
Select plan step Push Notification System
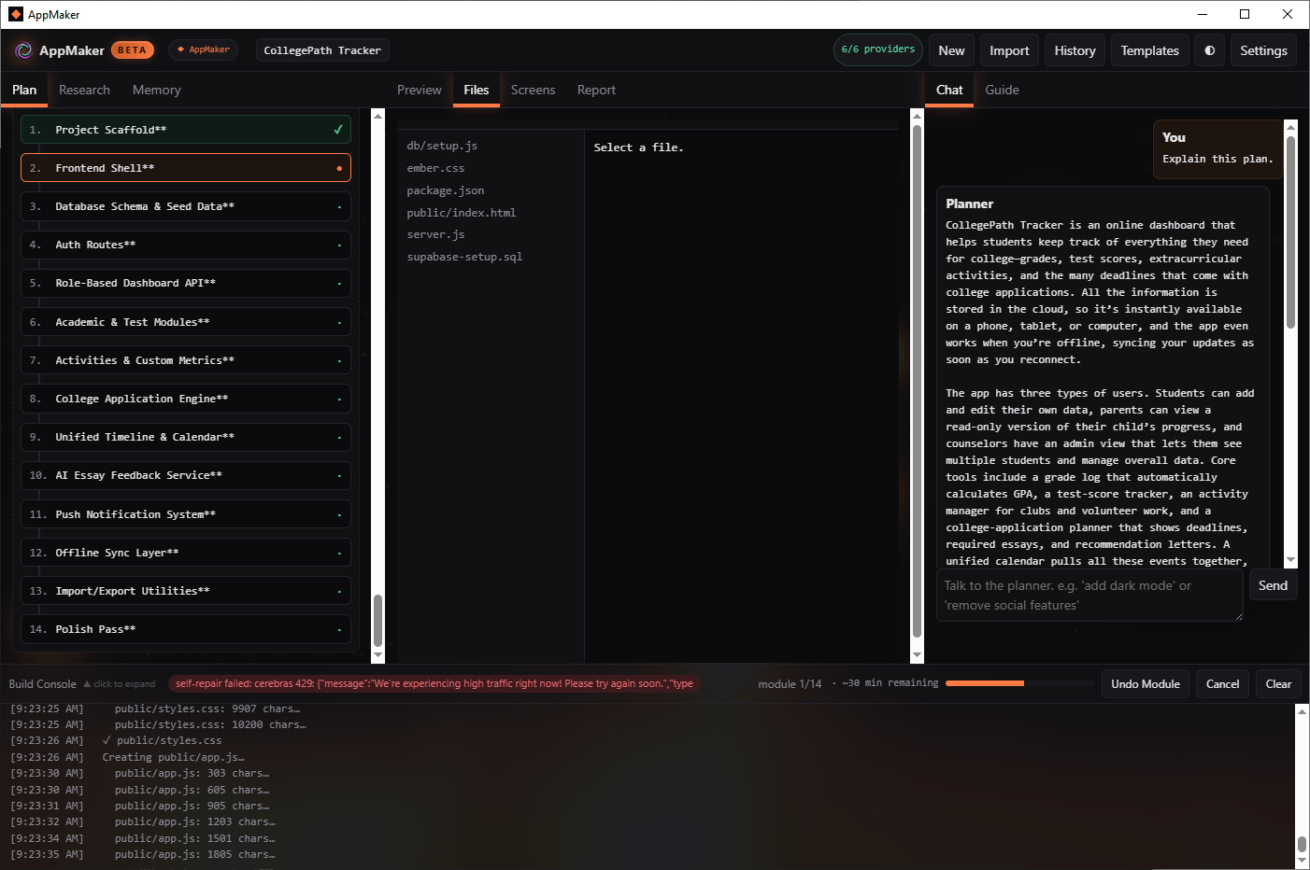pyautogui.click(x=186, y=514)
